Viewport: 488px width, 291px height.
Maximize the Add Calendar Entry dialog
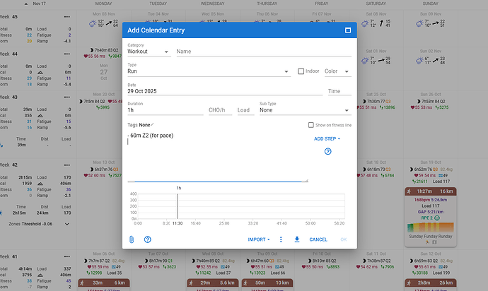coord(348,30)
